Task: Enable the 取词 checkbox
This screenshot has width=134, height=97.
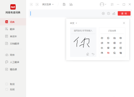Action: (x=7, y=84)
